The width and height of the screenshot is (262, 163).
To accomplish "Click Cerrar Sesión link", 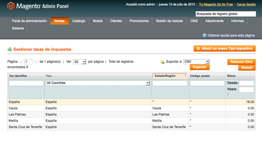I will pyautogui.click(x=246, y=4).
